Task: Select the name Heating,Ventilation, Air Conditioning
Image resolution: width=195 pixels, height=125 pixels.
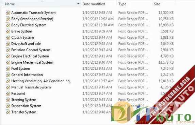Action: pyautogui.click(x=40, y=81)
